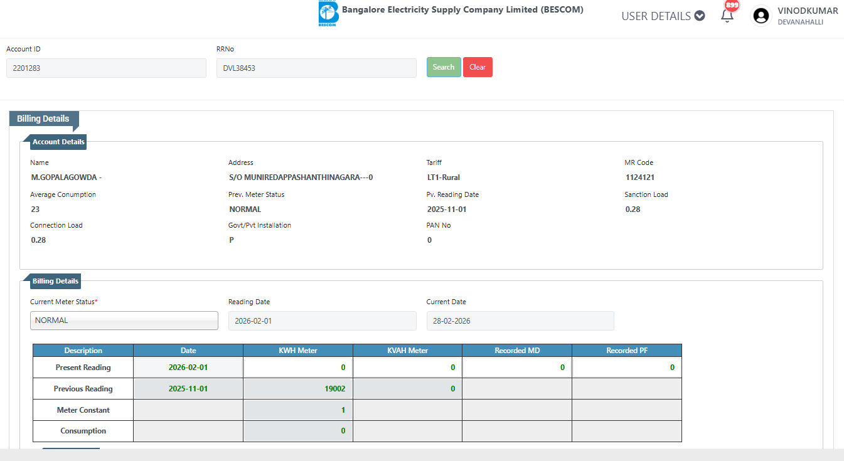Image resolution: width=844 pixels, height=461 pixels.
Task: Click the USER DETAILS menu text
Action: (656, 16)
